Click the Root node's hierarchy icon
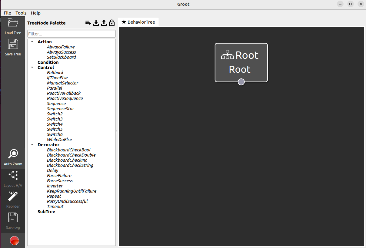This screenshot has width=366, height=248. 227,55
